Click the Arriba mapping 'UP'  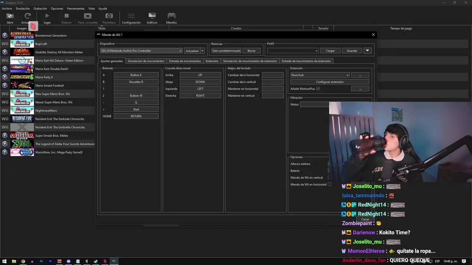coord(200,75)
